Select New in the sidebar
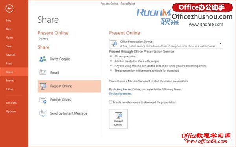 (x=9, y=29)
